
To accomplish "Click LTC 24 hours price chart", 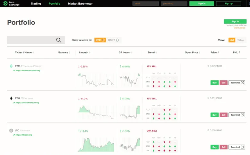I will (130, 144).
